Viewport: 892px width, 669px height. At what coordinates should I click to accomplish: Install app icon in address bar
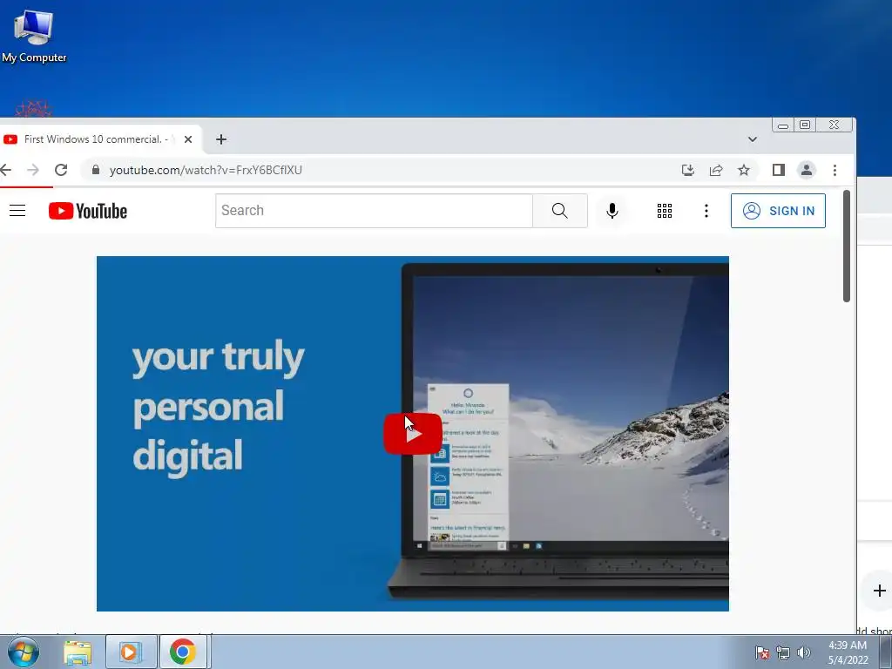(688, 170)
